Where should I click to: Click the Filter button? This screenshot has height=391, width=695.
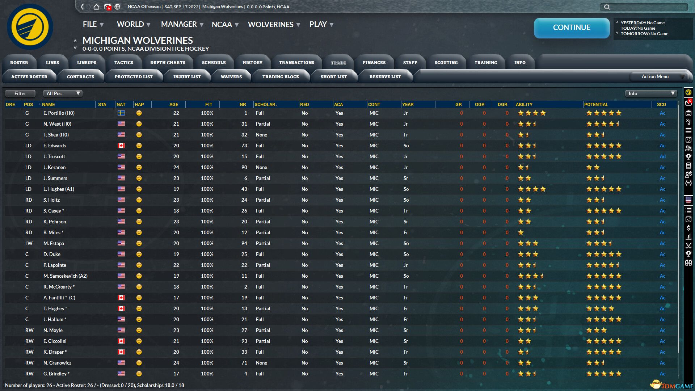pos(20,93)
